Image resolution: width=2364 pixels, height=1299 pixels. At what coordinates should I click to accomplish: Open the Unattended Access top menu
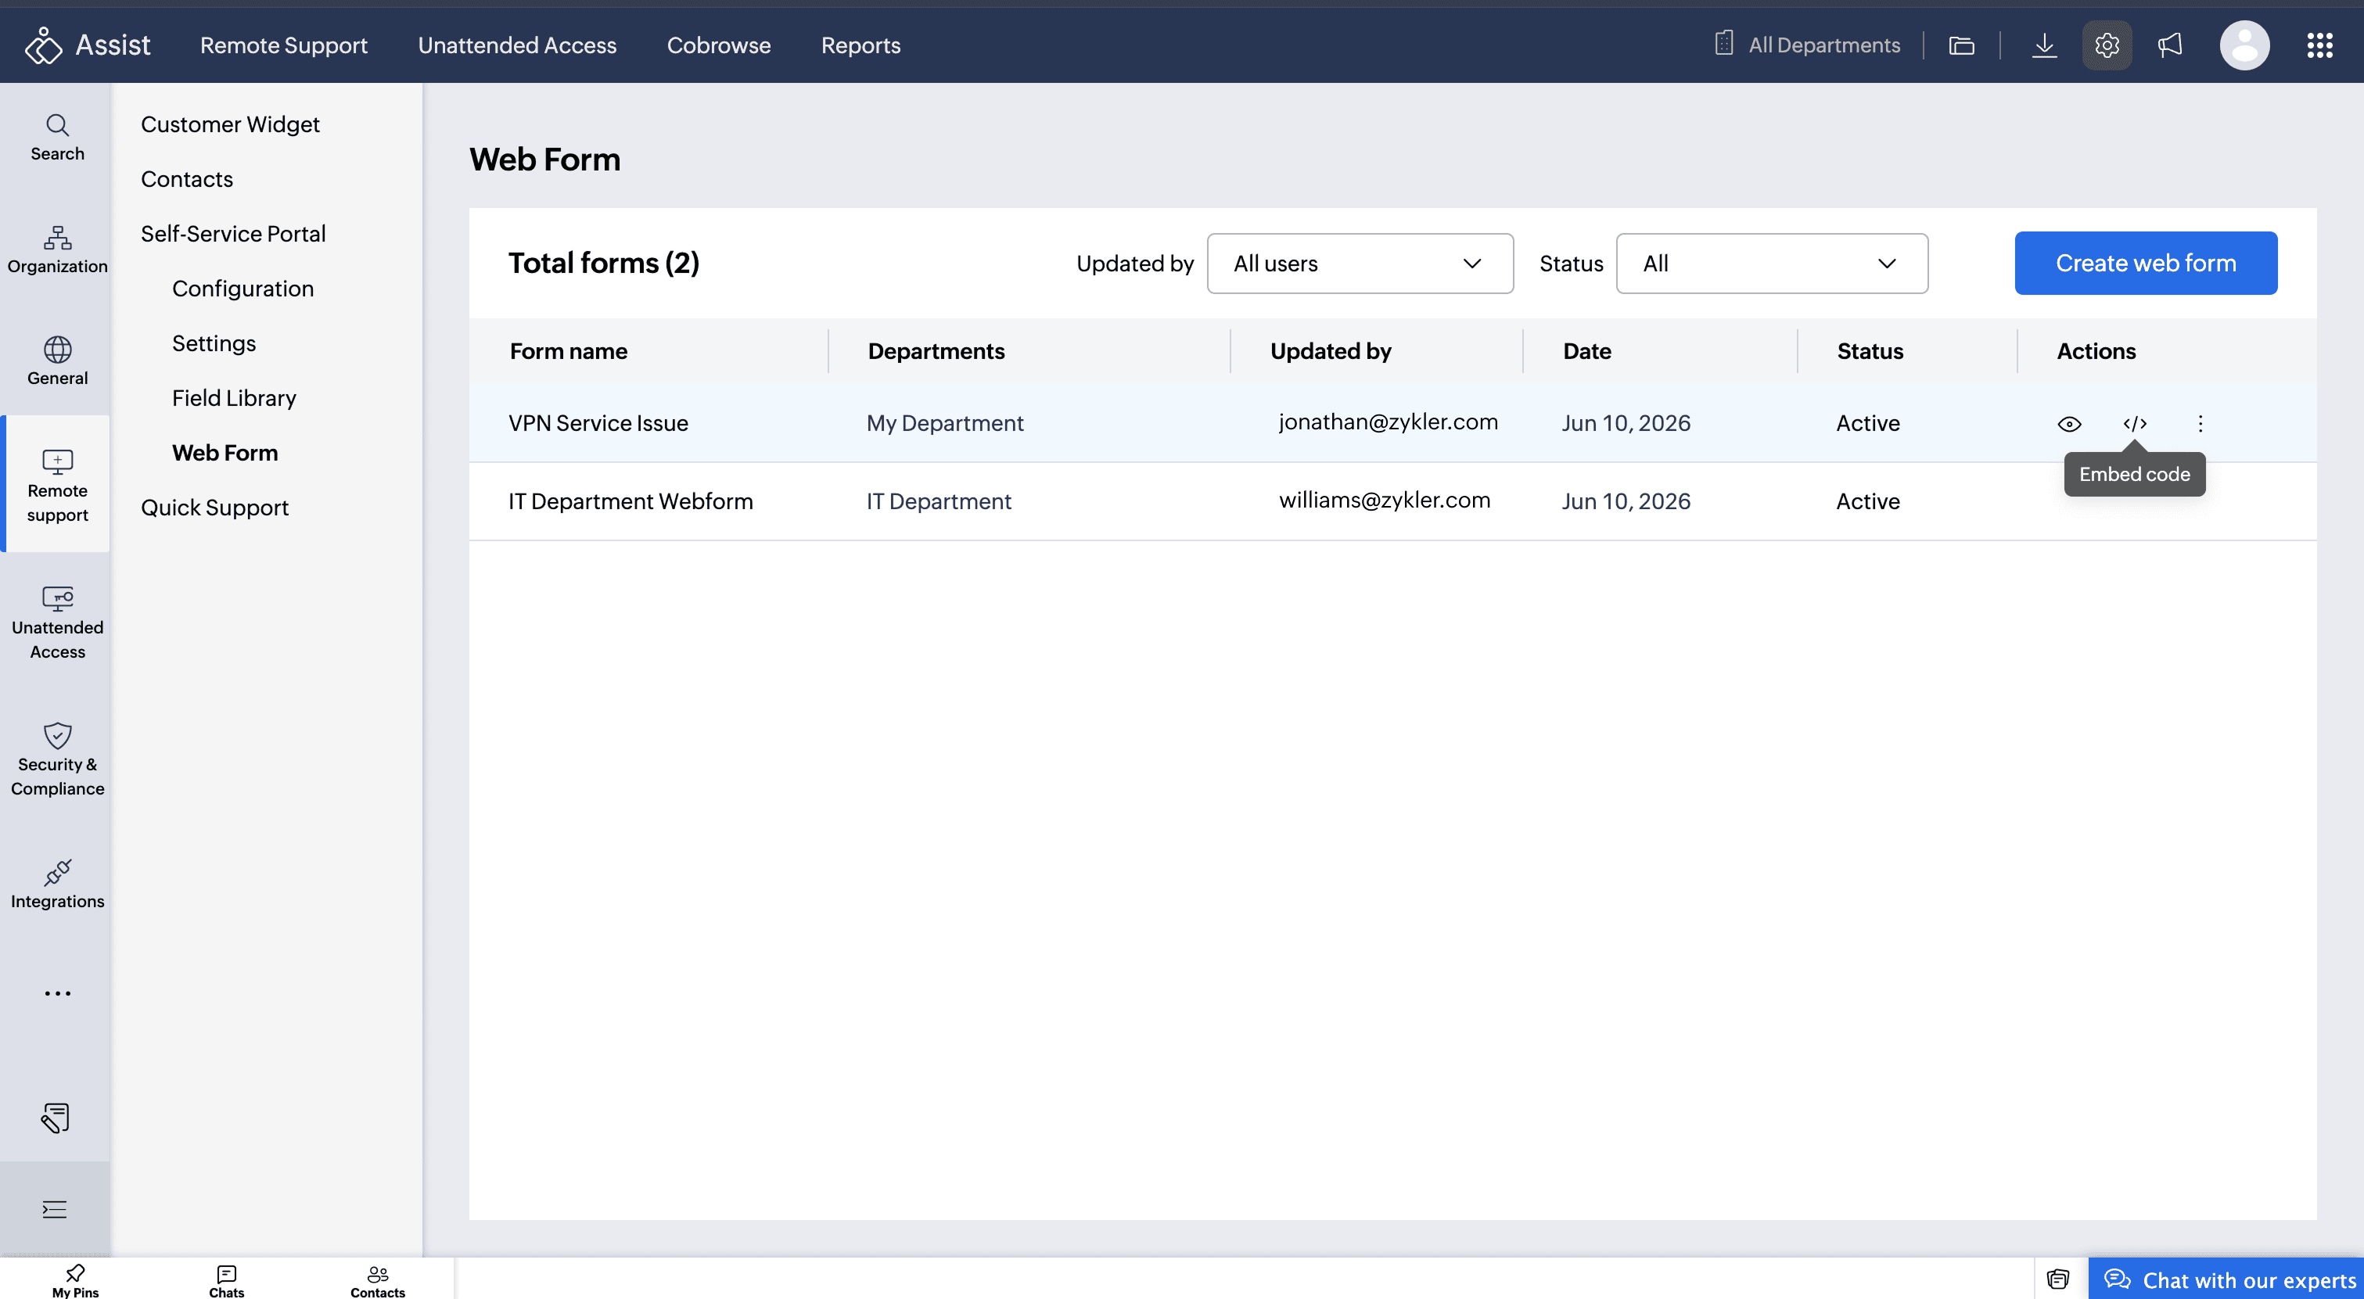click(x=516, y=45)
